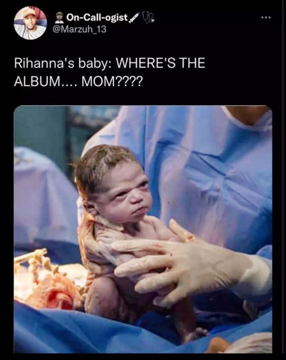Screen dimensions: 286x360
Task: Click the dark background of the tweet header
Action: click(x=206, y=41)
